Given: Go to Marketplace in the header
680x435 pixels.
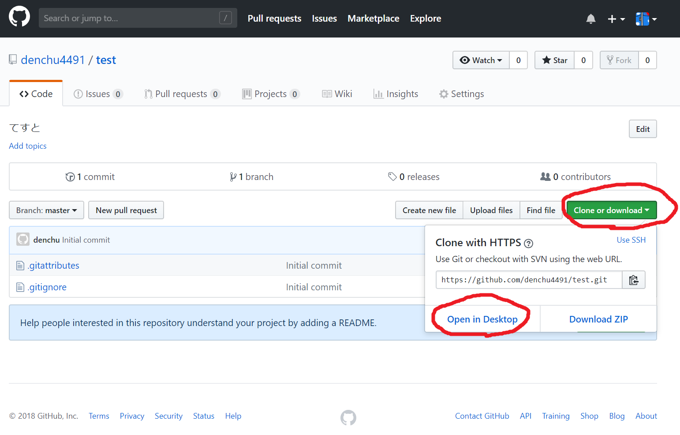Looking at the screenshot, I should 373,19.
